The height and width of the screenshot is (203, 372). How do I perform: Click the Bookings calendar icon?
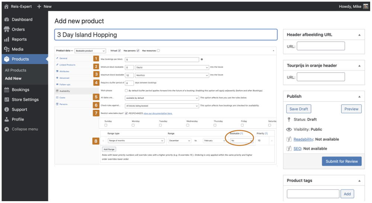pos(7,90)
